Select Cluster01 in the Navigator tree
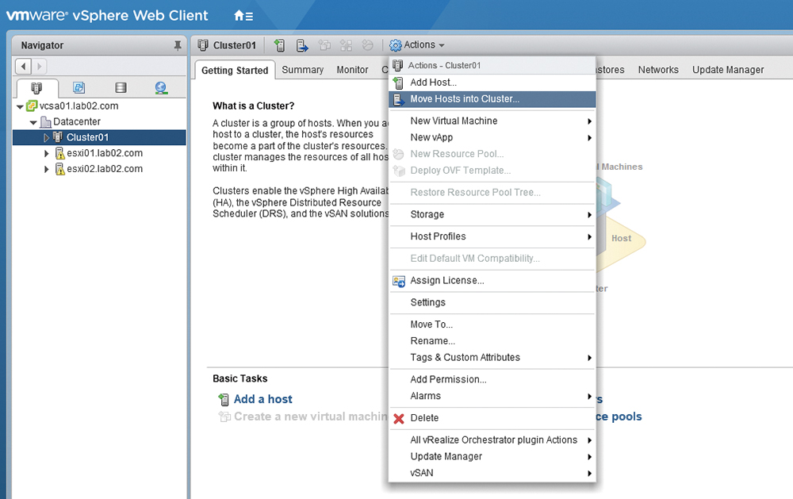This screenshot has height=499, width=793. (x=87, y=138)
